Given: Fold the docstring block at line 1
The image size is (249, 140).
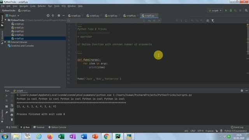Looking at the screenshot, I should pos(76,25).
